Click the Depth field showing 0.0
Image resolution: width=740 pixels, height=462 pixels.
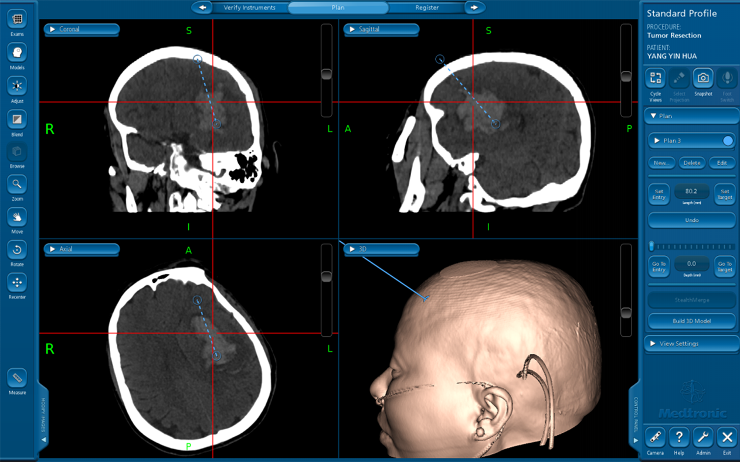pos(691,263)
